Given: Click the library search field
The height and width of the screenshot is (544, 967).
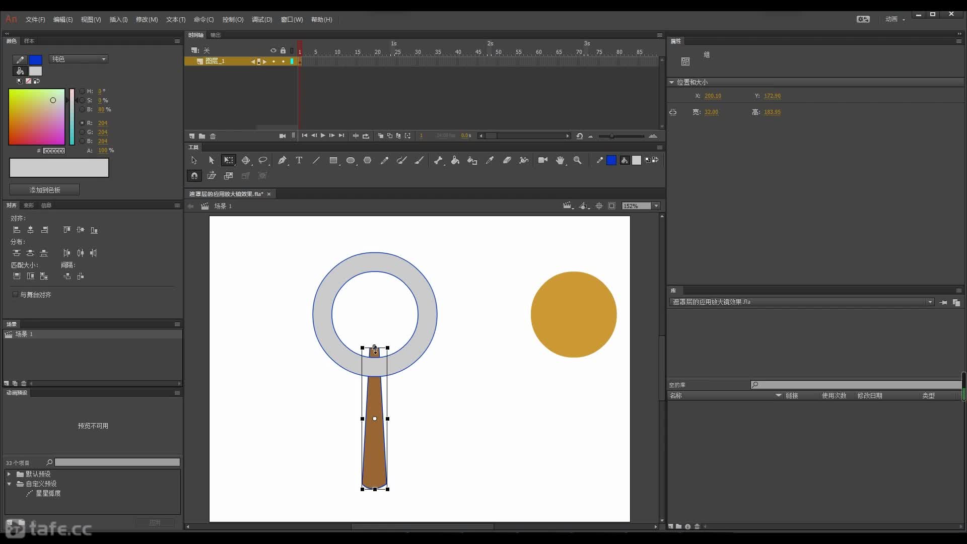Looking at the screenshot, I should [x=856, y=385].
